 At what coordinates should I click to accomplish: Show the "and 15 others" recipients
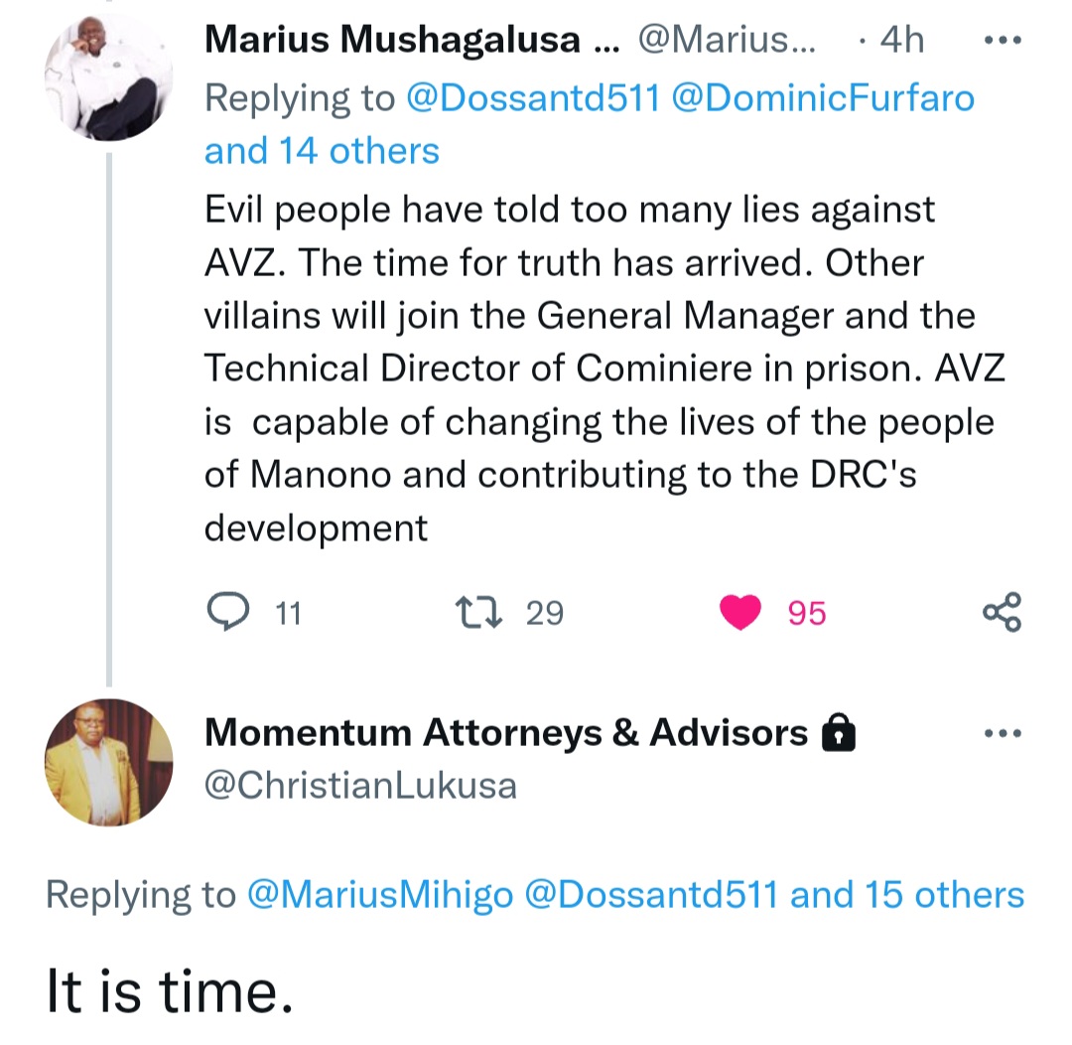[907, 895]
